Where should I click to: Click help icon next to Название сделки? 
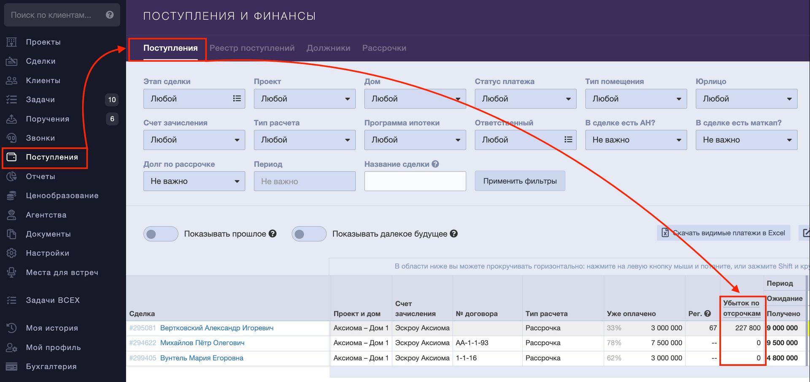tap(435, 164)
